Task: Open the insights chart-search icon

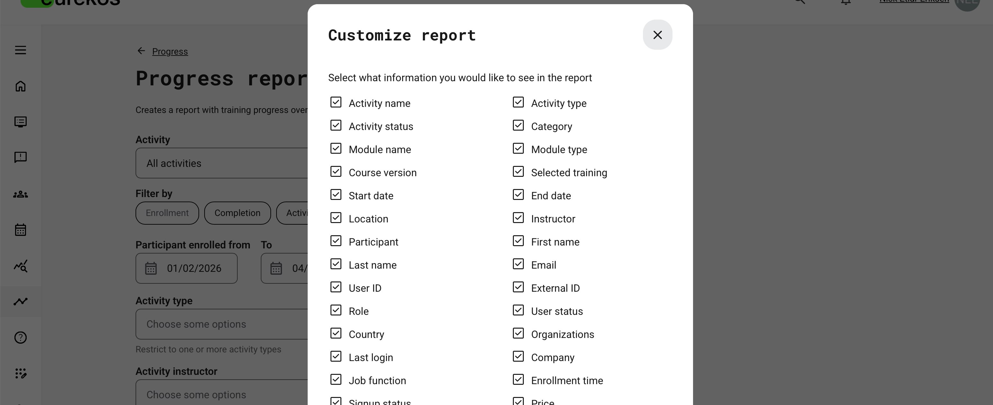Action: point(21,266)
